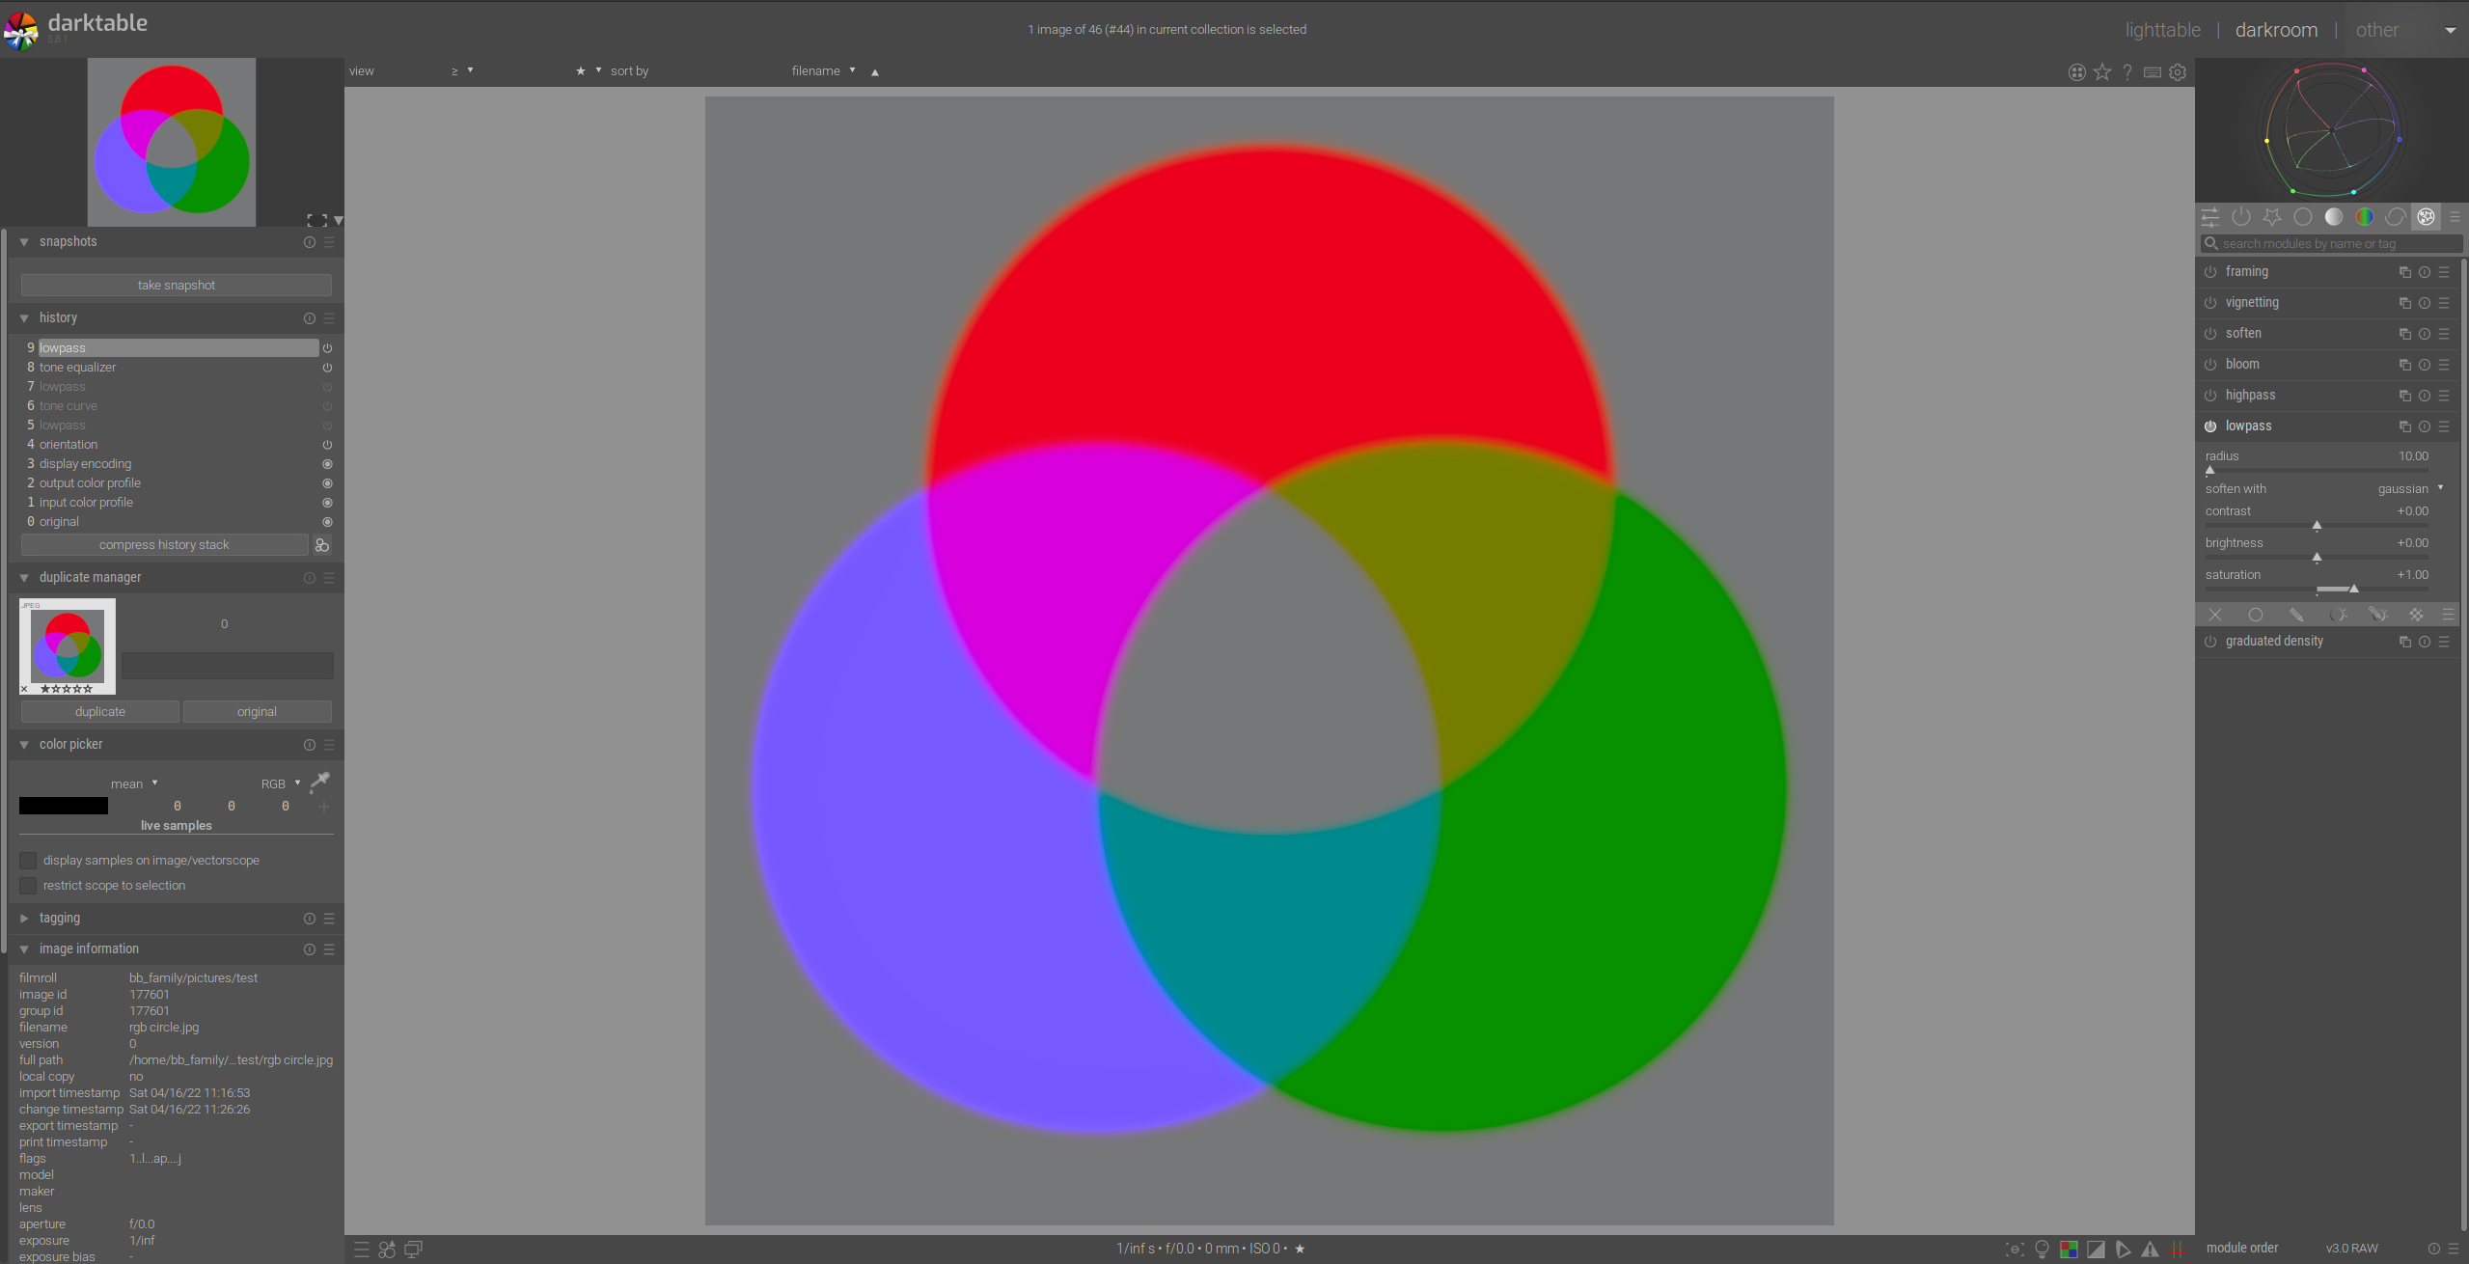The height and width of the screenshot is (1264, 2469).
Task: Select tone equalizer history item
Action: (77, 368)
